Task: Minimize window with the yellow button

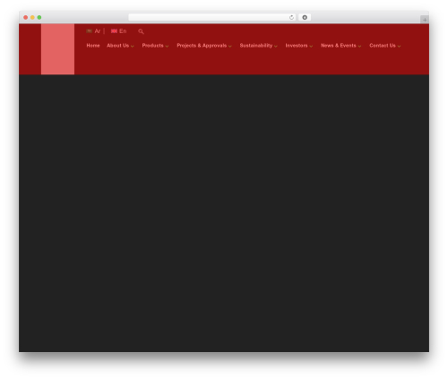Action: point(32,17)
